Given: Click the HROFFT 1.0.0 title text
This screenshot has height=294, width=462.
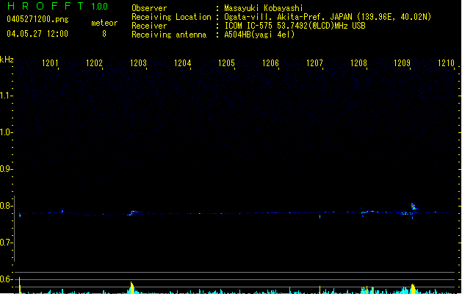Looking at the screenshot, I should tap(57, 6).
